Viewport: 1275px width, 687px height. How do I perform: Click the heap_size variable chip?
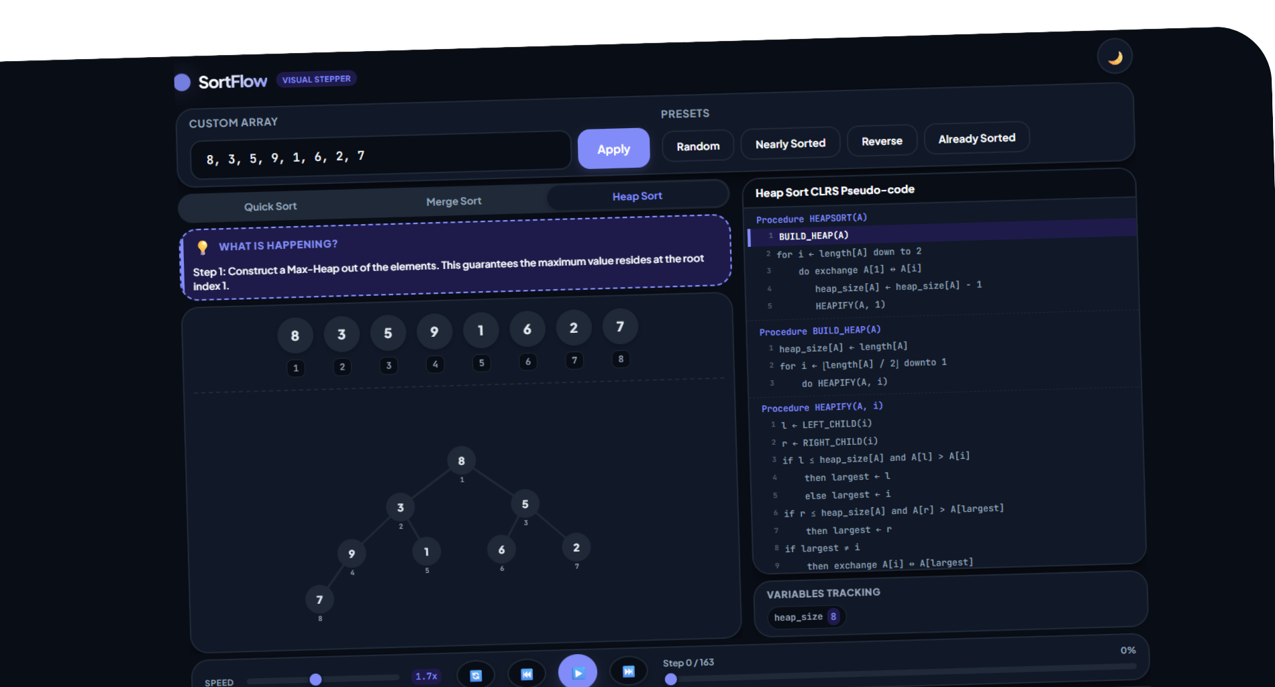(x=806, y=617)
